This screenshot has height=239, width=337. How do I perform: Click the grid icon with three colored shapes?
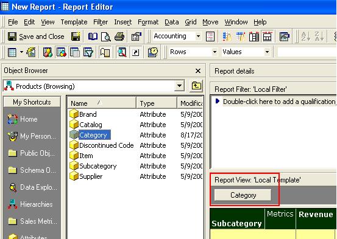48,52
